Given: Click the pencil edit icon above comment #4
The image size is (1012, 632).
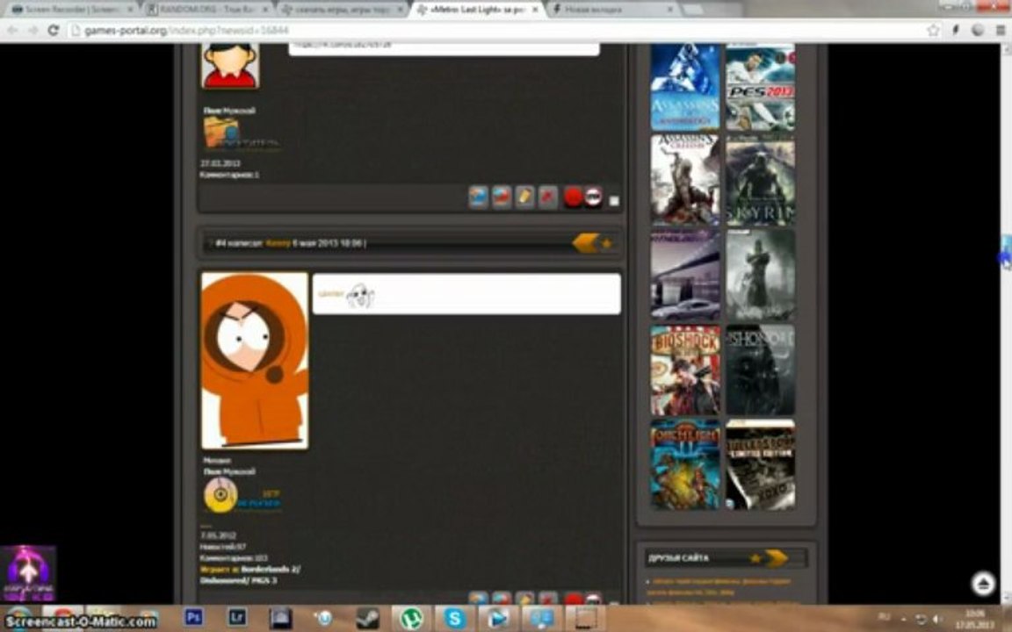Looking at the screenshot, I should point(524,197).
